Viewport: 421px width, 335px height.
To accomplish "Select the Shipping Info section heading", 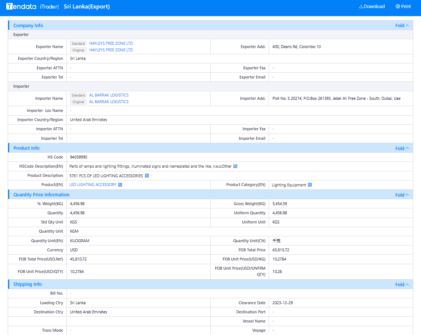I will point(28,284).
